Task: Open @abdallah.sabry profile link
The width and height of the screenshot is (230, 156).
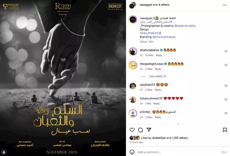Action: tap(185, 26)
